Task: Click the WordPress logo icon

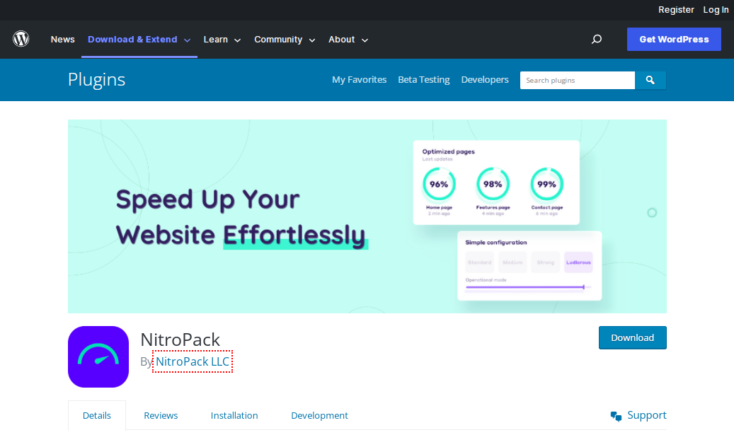Action: [x=21, y=39]
